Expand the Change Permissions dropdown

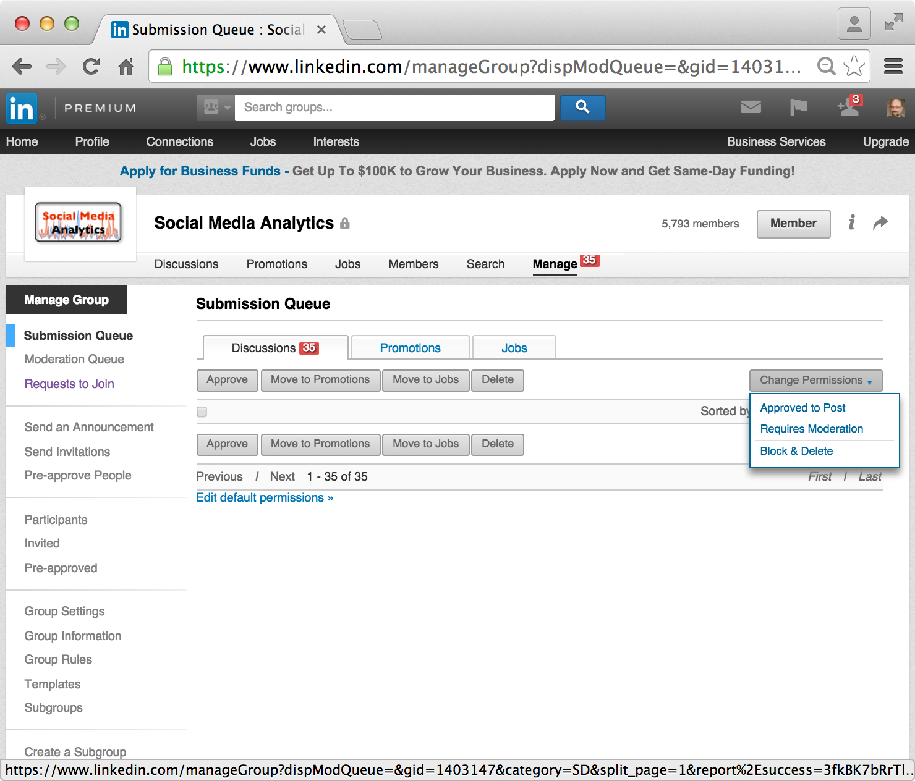coord(815,380)
